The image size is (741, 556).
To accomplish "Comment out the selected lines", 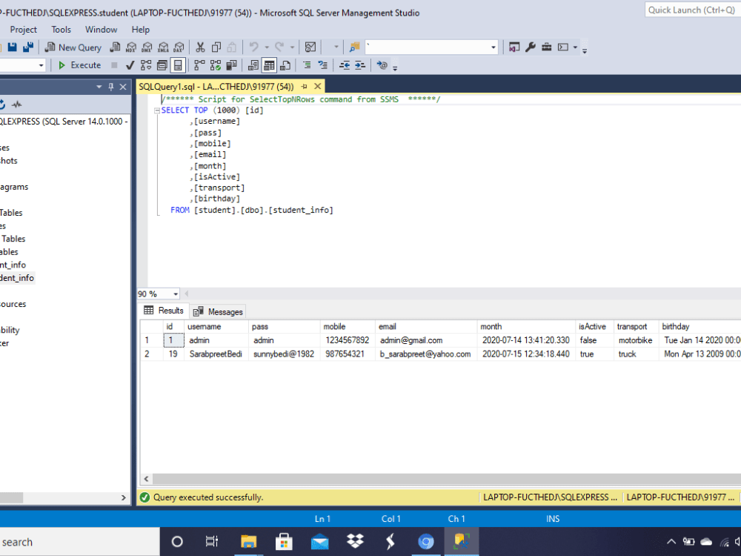I will 307,65.
